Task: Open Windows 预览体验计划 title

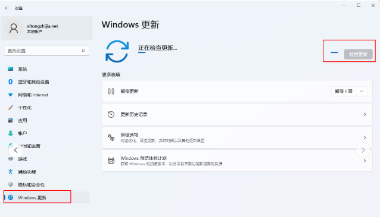Action: 144,158
